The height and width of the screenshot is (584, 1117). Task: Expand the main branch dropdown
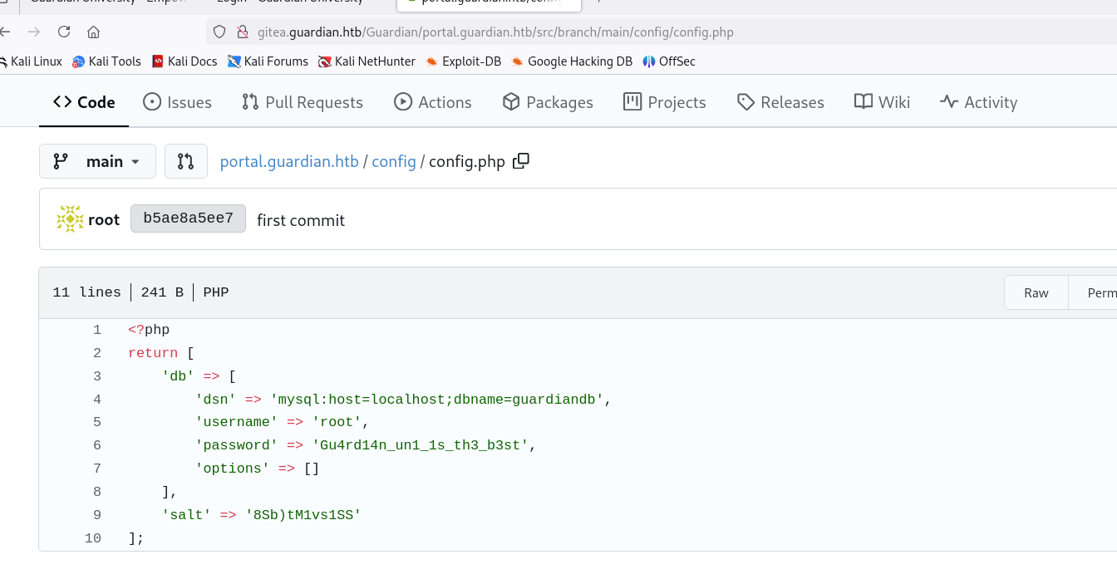pos(97,161)
